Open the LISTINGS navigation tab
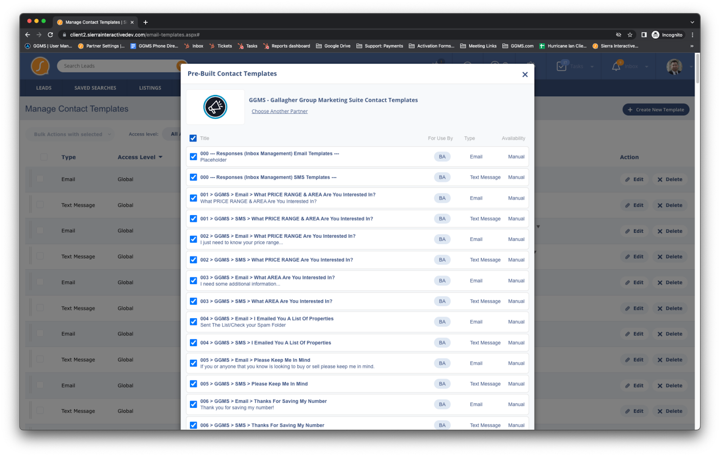 150,88
